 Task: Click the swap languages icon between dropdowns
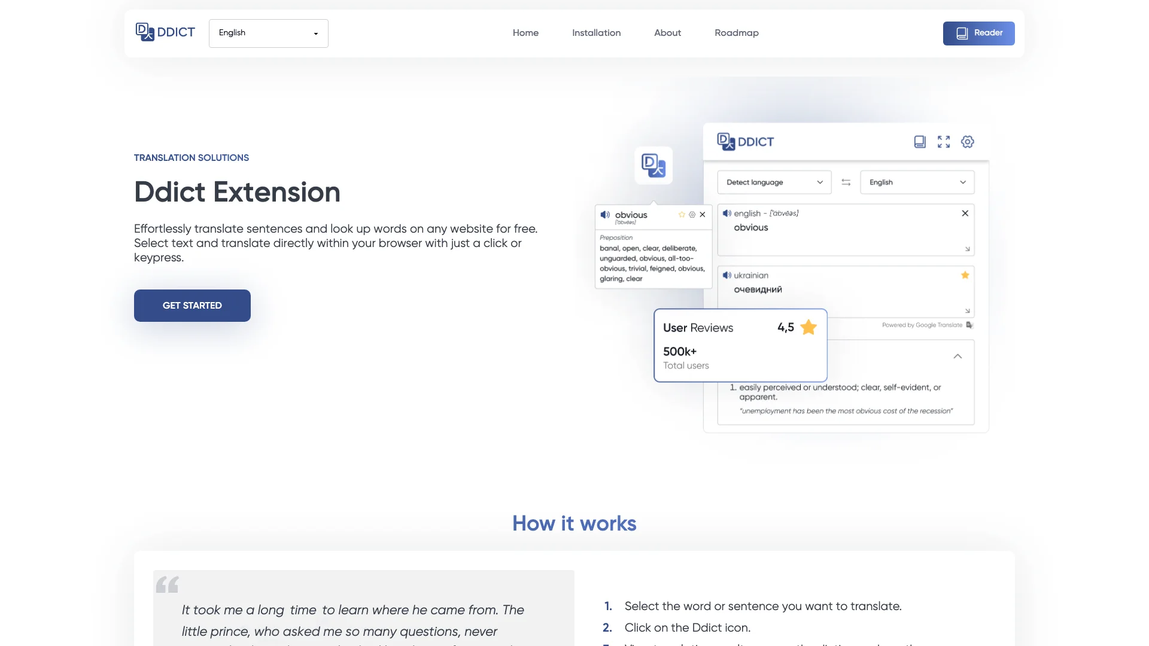tap(846, 182)
